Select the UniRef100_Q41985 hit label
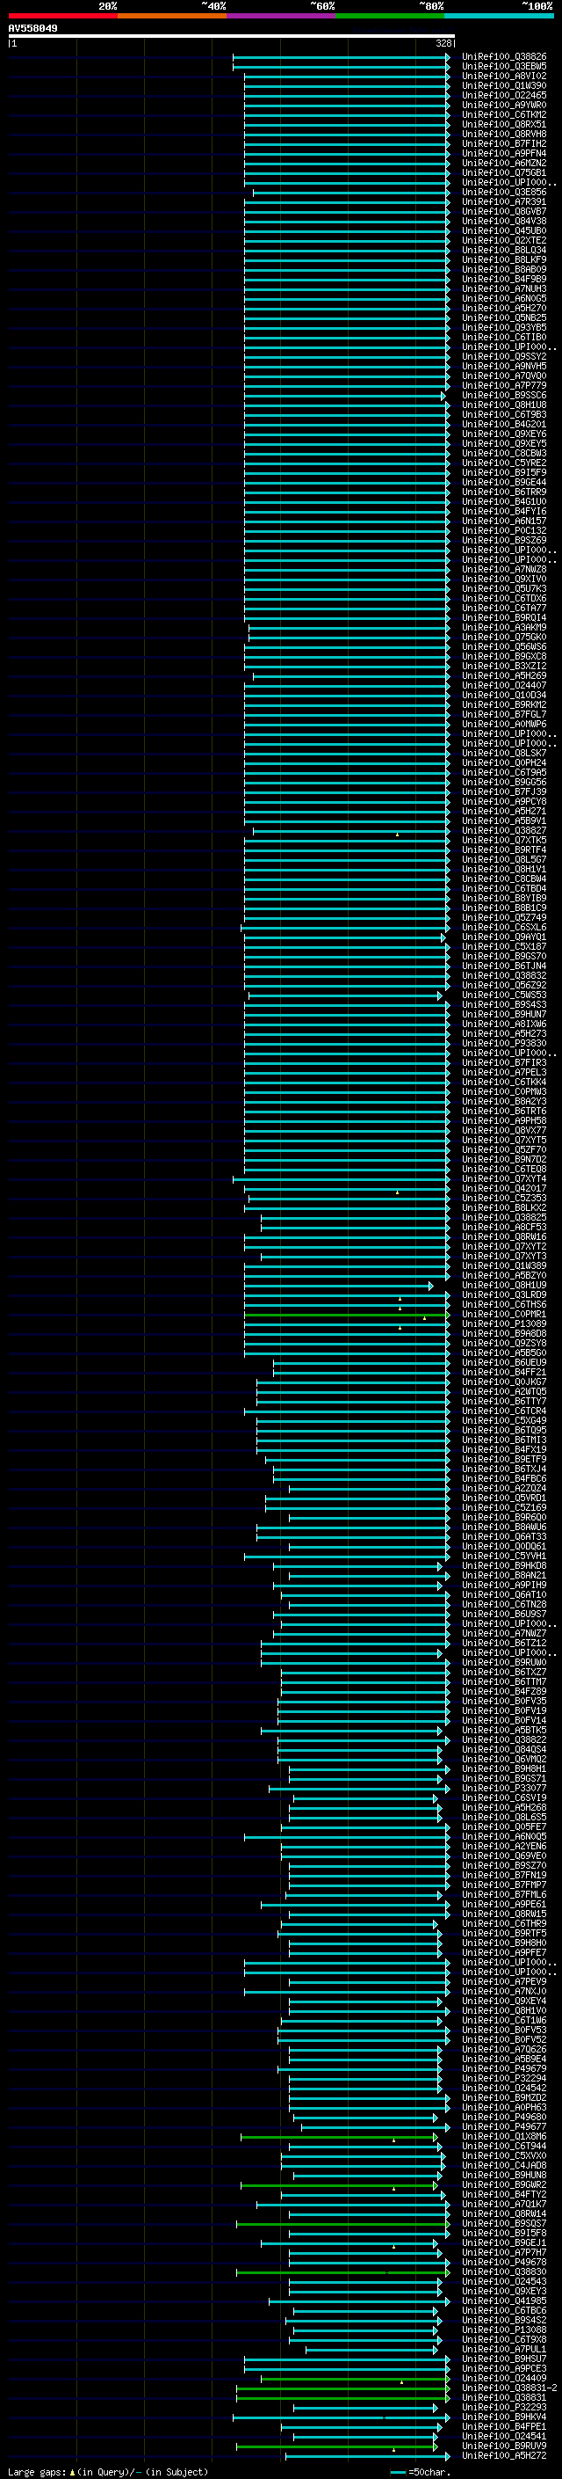Image resolution: width=562 pixels, height=2479 pixels. click(x=504, y=2301)
